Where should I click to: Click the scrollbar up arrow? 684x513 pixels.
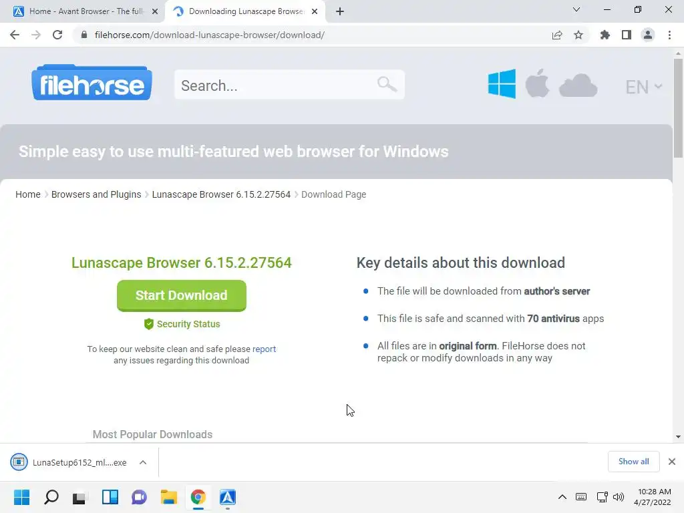pos(678,53)
